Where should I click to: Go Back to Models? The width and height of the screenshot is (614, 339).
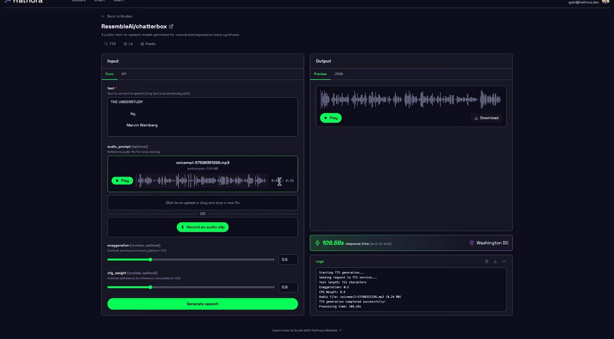point(116,16)
